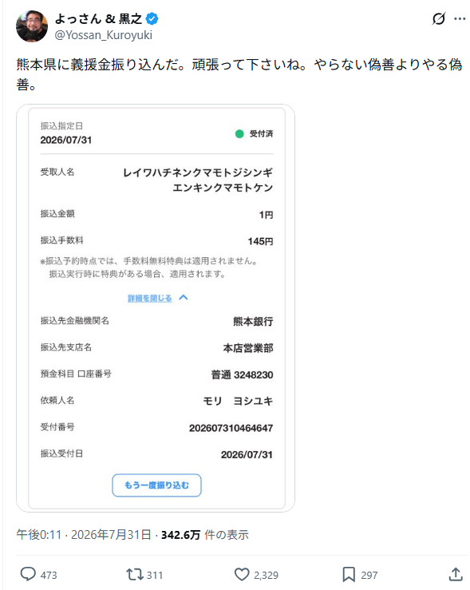The height and width of the screenshot is (590, 470).
Task: Select the 振込指定日 header label
Action: click(x=61, y=125)
